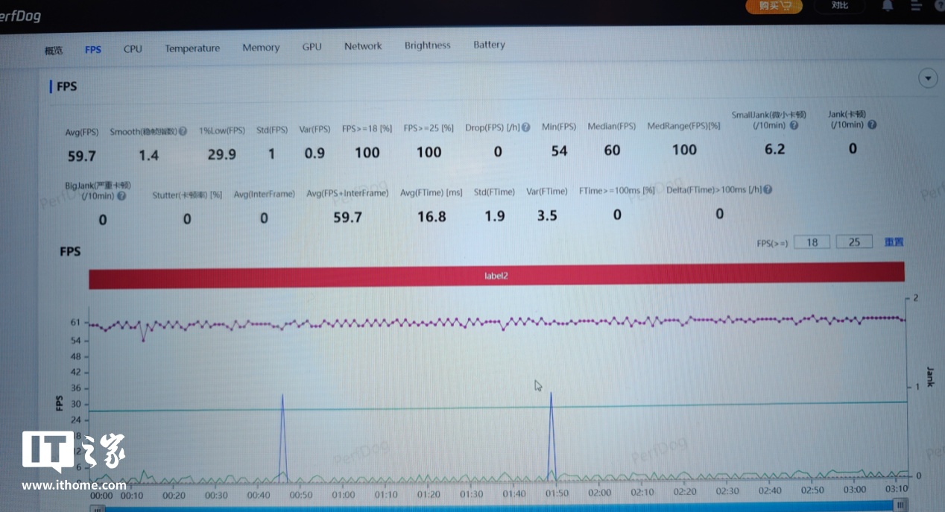
Task: Click the FPS threshold field showing 18
Action: [812, 242]
